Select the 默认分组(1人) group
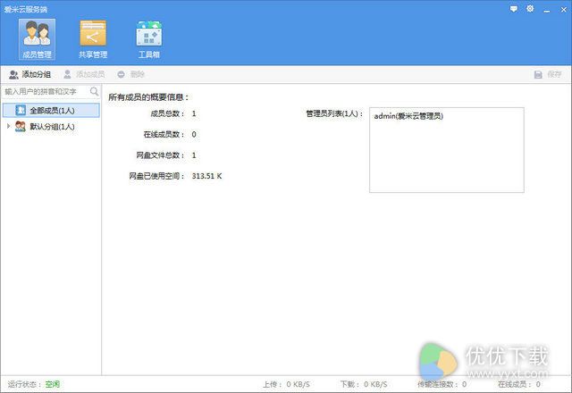 [x=51, y=127]
